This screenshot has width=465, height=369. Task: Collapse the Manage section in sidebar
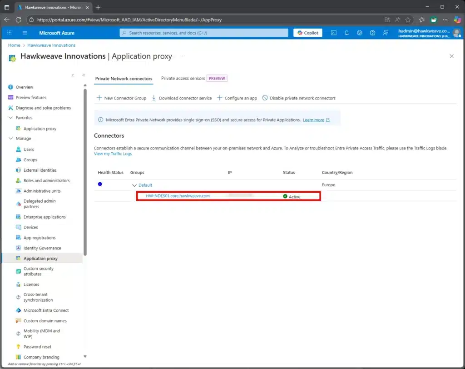11,139
